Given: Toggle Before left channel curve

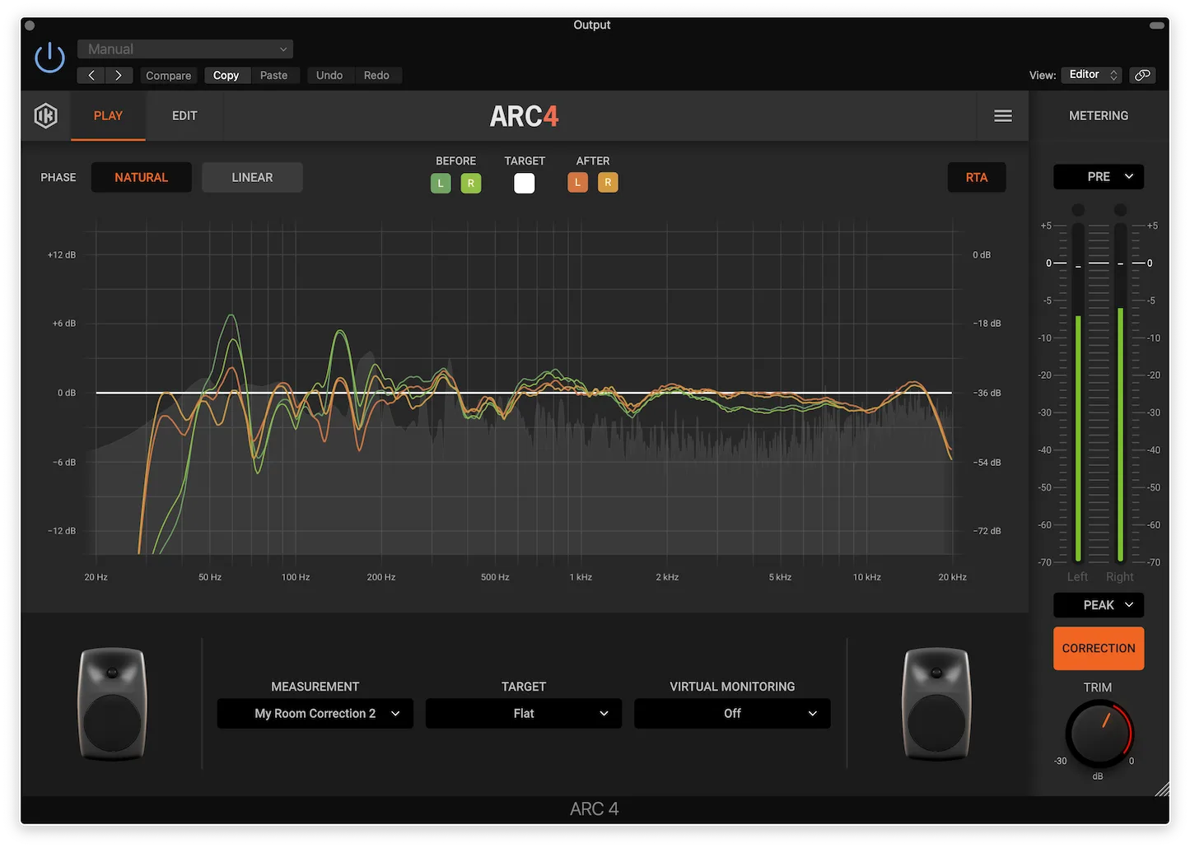Looking at the screenshot, I should point(441,183).
